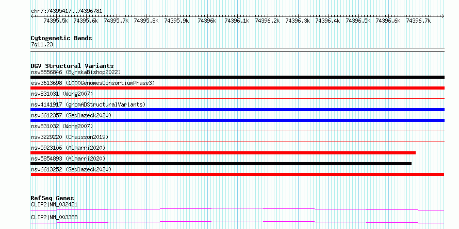
Task: Click the 74396.7k ruler tick label
Action: pyautogui.click(x=418, y=21)
